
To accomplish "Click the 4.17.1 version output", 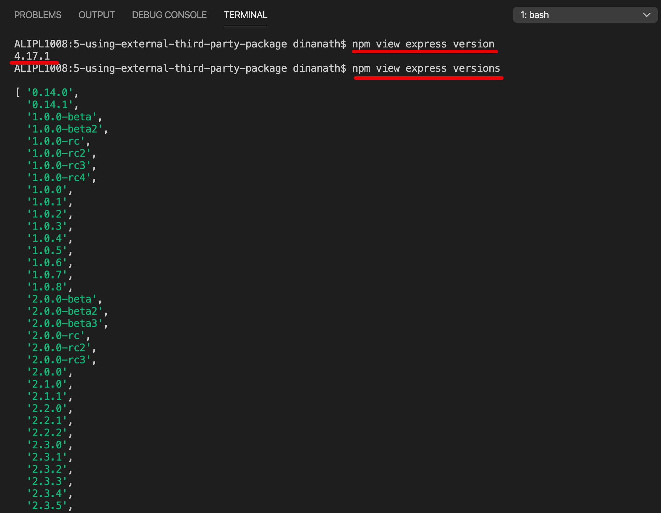I will (32, 56).
